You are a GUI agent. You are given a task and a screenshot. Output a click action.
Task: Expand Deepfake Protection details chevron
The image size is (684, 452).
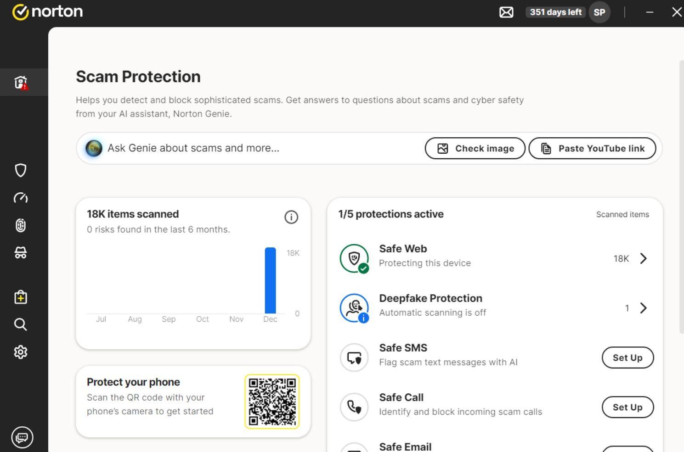coord(643,308)
